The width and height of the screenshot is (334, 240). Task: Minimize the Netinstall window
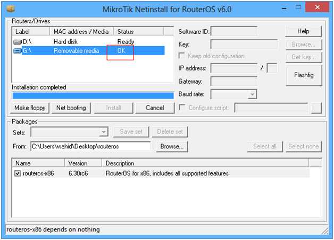click(284, 8)
